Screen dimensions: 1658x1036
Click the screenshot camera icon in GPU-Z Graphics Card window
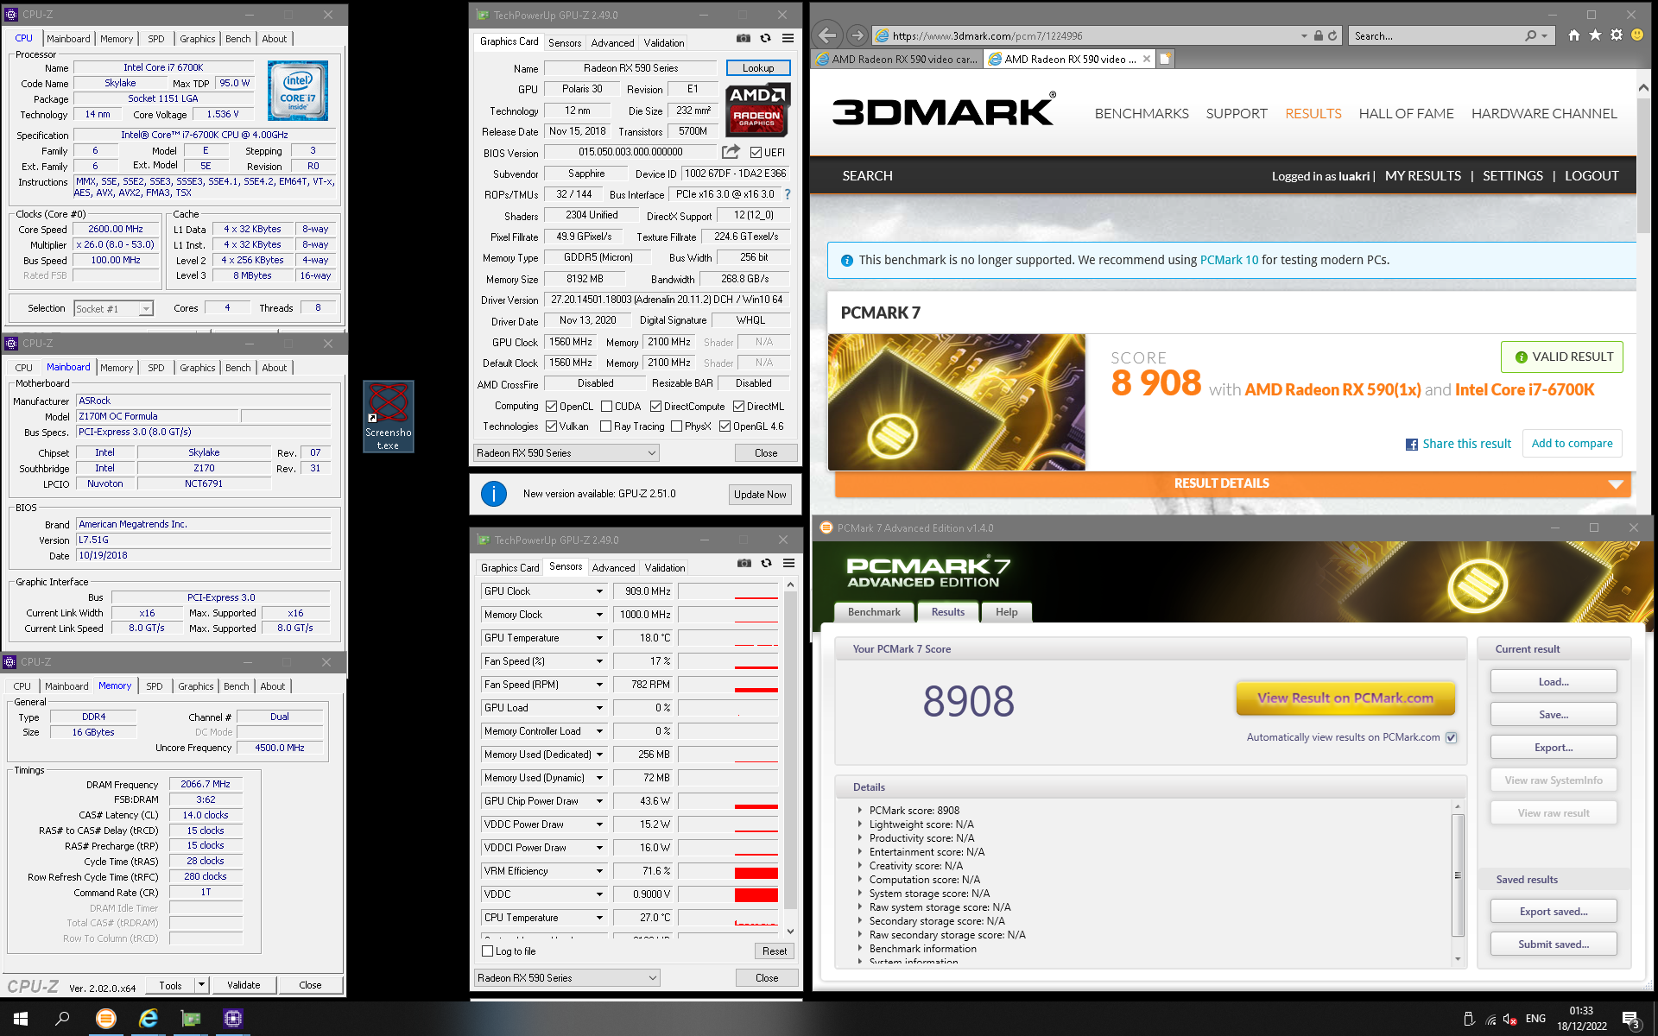(x=743, y=38)
